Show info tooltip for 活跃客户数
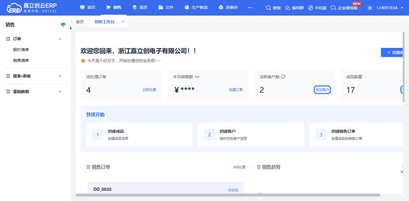This screenshot has width=409, height=201. pyautogui.click(x=283, y=77)
